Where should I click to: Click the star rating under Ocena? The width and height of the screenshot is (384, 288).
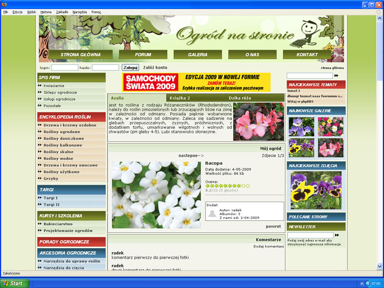click(228, 186)
